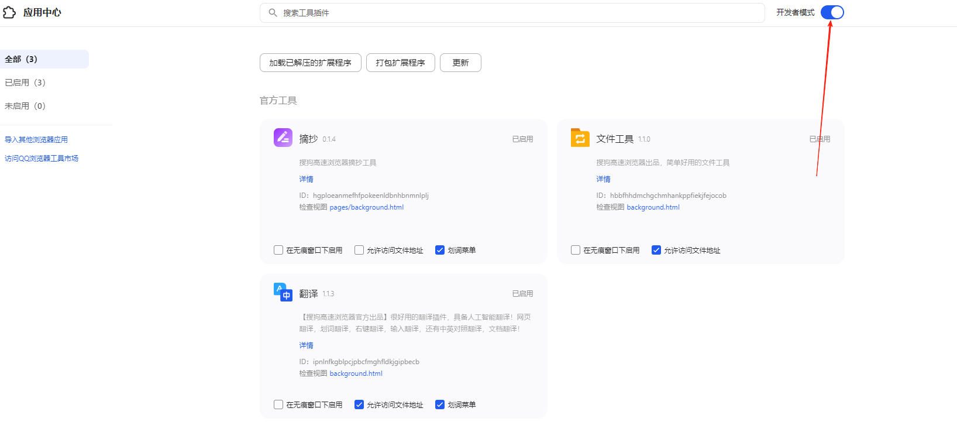957x425 pixels.
Task: Click the 打包扩展程序 button
Action: click(x=401, y=63)
